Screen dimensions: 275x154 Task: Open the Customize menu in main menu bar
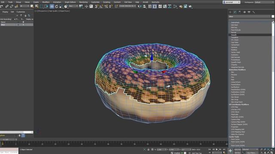tap(95, 2)
